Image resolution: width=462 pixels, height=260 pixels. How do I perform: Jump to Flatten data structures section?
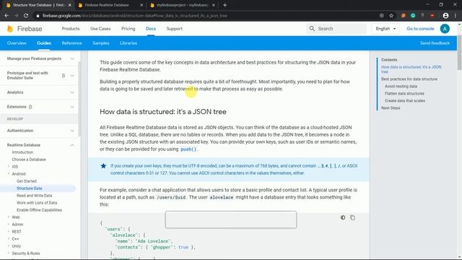tap(404, 93)
